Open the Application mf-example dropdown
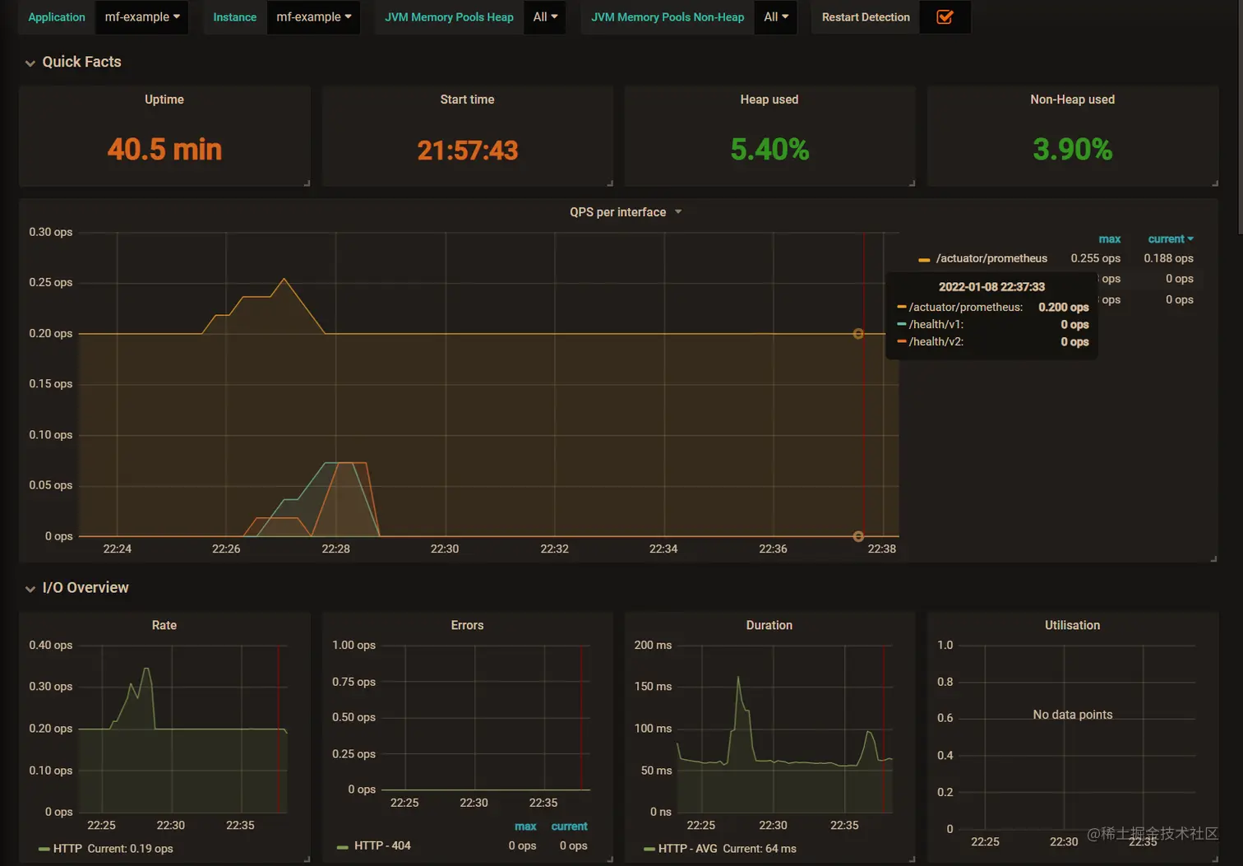Image resolution: width=1243 pixels, height=866 pixels. click(x=142, y=16)
